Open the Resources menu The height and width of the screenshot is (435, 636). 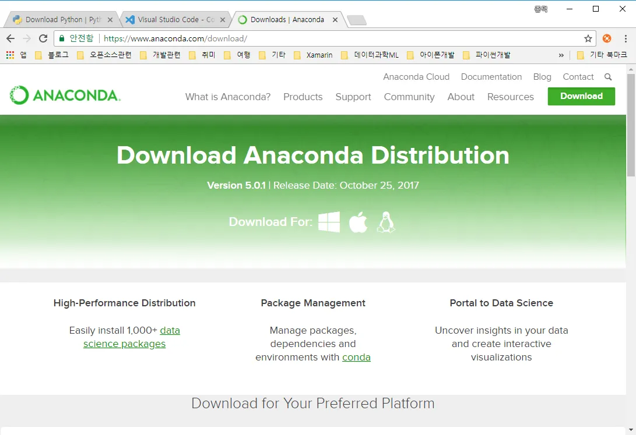(x=511, y=97)
